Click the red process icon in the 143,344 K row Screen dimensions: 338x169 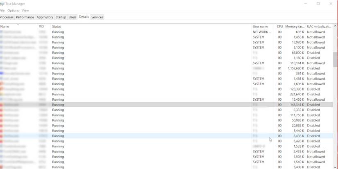coord(2,105)
